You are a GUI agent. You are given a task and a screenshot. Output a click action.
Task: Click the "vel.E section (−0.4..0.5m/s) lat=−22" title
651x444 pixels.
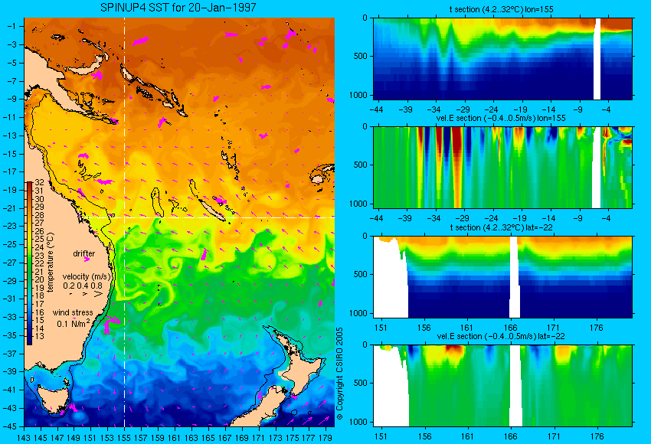[501, 336]
